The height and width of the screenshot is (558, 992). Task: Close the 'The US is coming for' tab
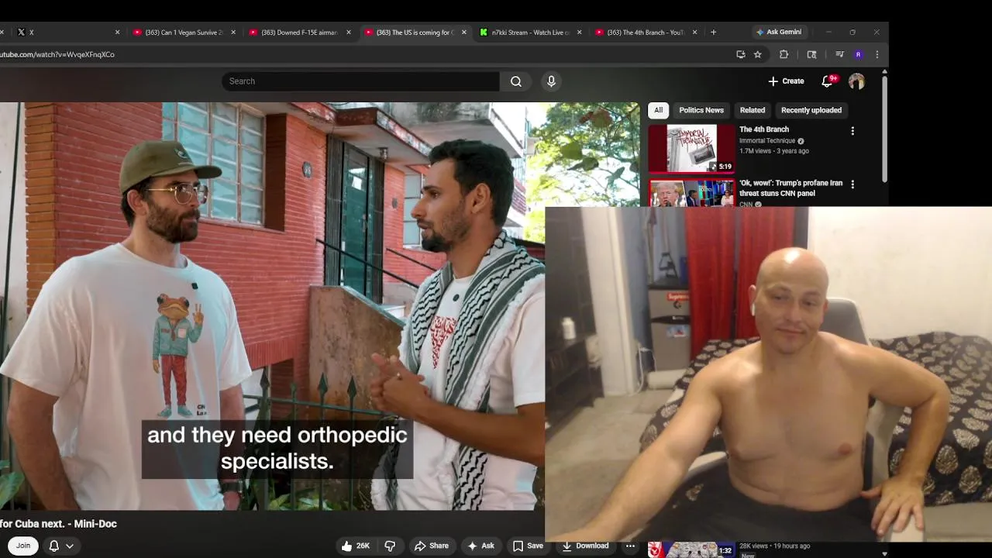(463, 32)
